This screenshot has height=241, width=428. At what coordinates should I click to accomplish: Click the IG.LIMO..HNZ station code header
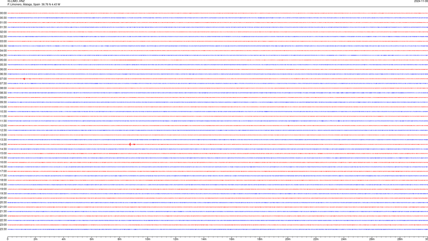[16, 1]
